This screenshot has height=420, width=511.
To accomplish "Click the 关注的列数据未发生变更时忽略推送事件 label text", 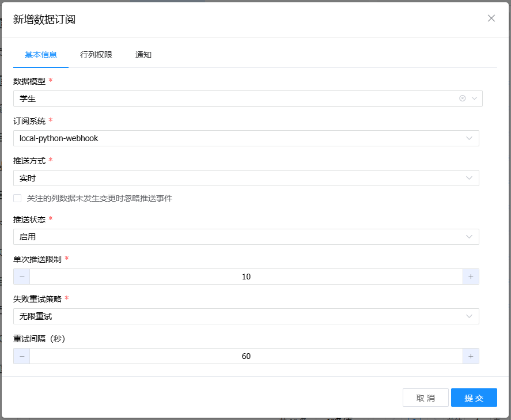I will coord(99,198).
